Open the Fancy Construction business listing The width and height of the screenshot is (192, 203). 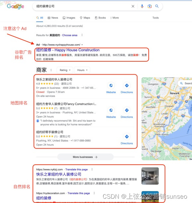(x=66, y=104)
